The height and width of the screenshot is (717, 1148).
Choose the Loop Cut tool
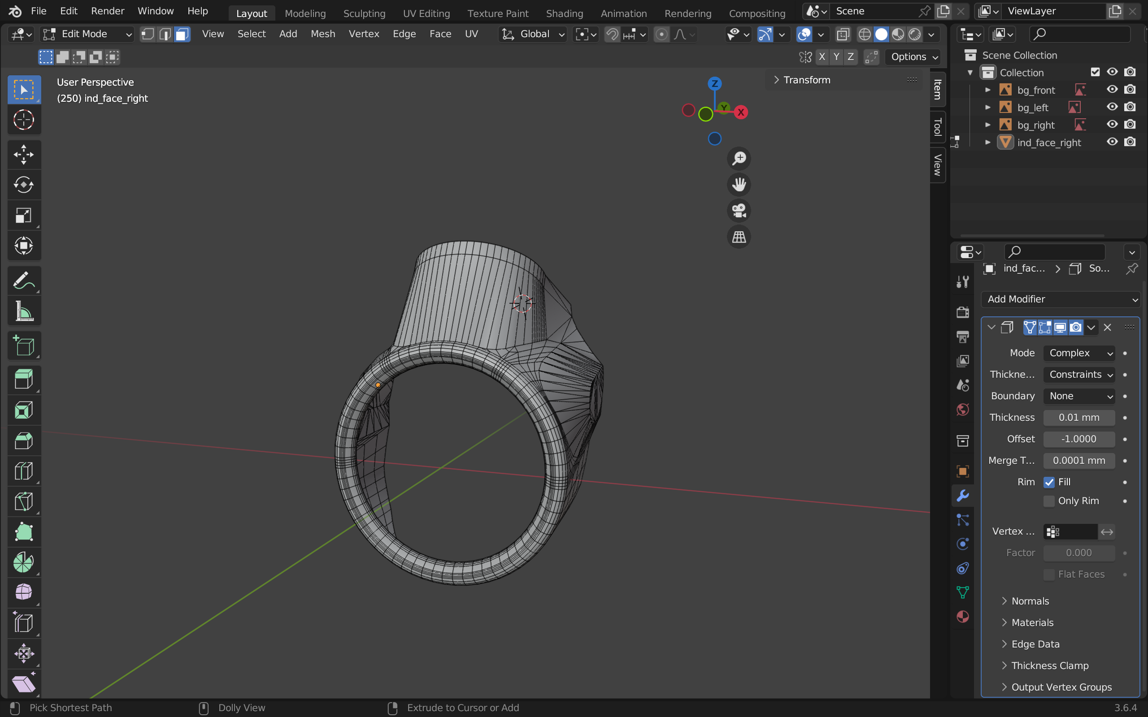[x=24, y=471]
